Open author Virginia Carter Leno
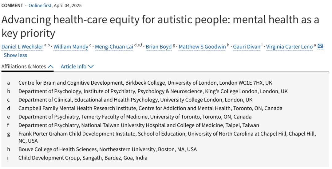 [289, 47]
